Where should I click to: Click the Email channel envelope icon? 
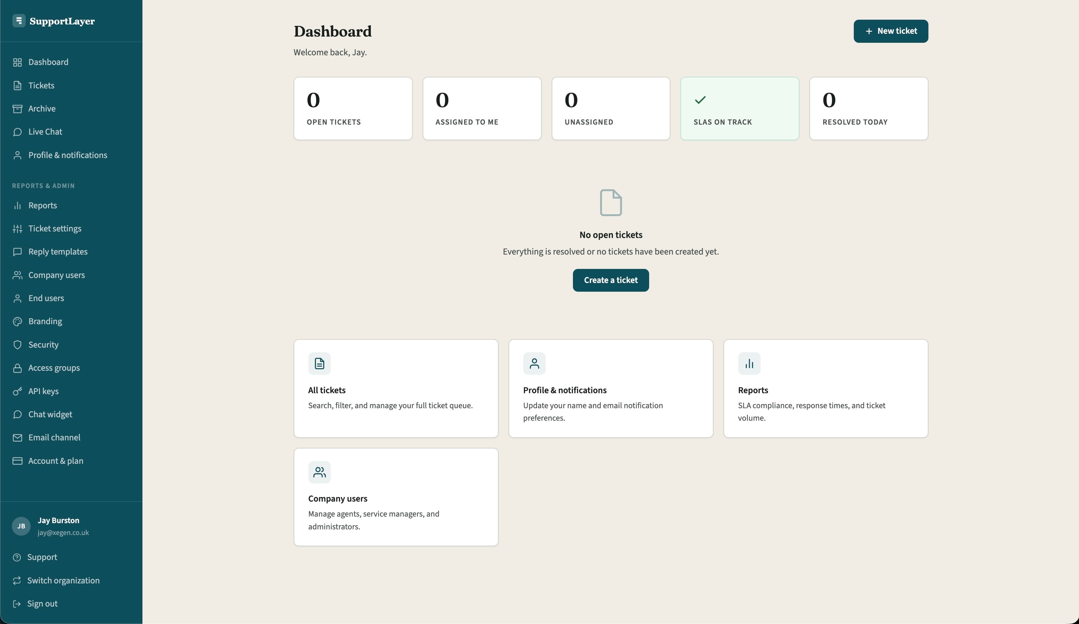(17, 438)
